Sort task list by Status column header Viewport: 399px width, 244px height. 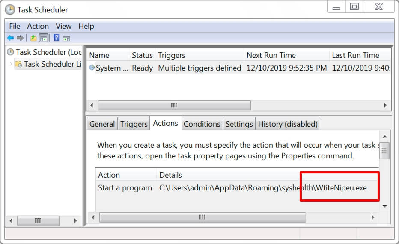click(142, 55)
